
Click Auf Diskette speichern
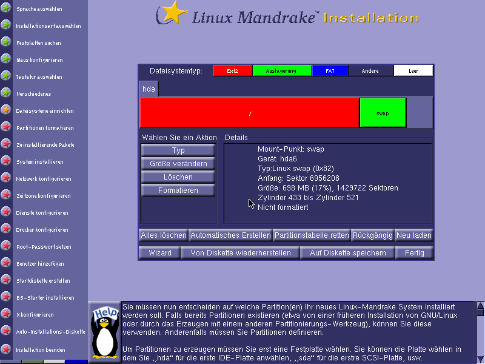(347, 253)
